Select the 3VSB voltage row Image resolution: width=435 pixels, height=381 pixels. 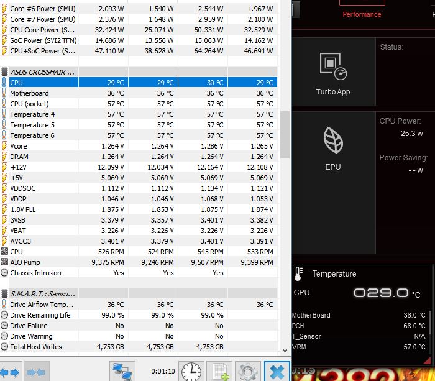point(139,220)
